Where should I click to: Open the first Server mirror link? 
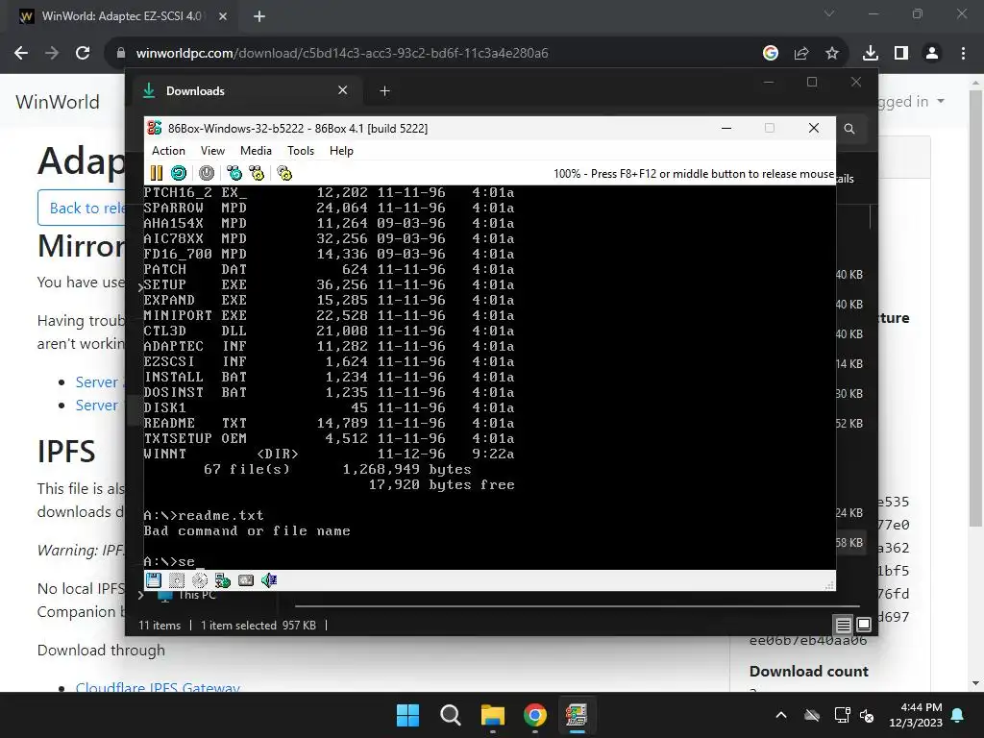tap(99, 382)
